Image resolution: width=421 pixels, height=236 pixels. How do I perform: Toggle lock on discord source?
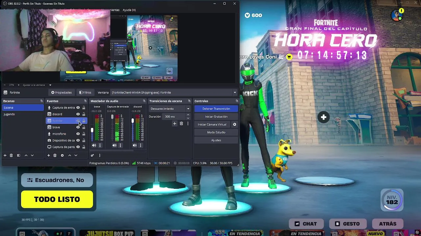[84, 114]
